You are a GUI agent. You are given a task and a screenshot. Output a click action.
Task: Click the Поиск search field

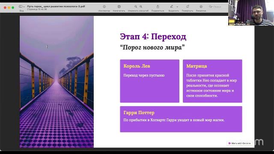pyautogui.click(x=218, y=7)
